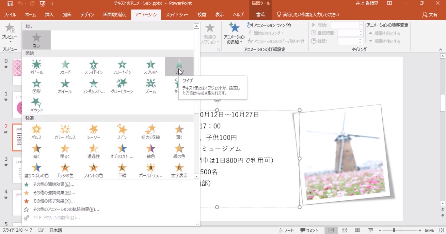The height and width of the screenshot is (234, 446).
Task: Choose the 拡大/収縮 emphasis effect
Action: [x=151, y=132]
